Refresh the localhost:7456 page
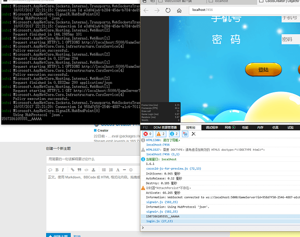 pyautogui.click(x=168, y=10)
